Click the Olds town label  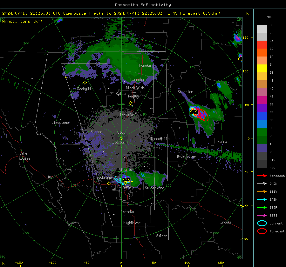(121, 132)
